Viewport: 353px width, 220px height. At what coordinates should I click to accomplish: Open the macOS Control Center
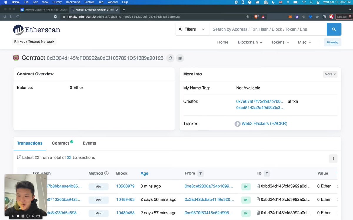[318, 2]
